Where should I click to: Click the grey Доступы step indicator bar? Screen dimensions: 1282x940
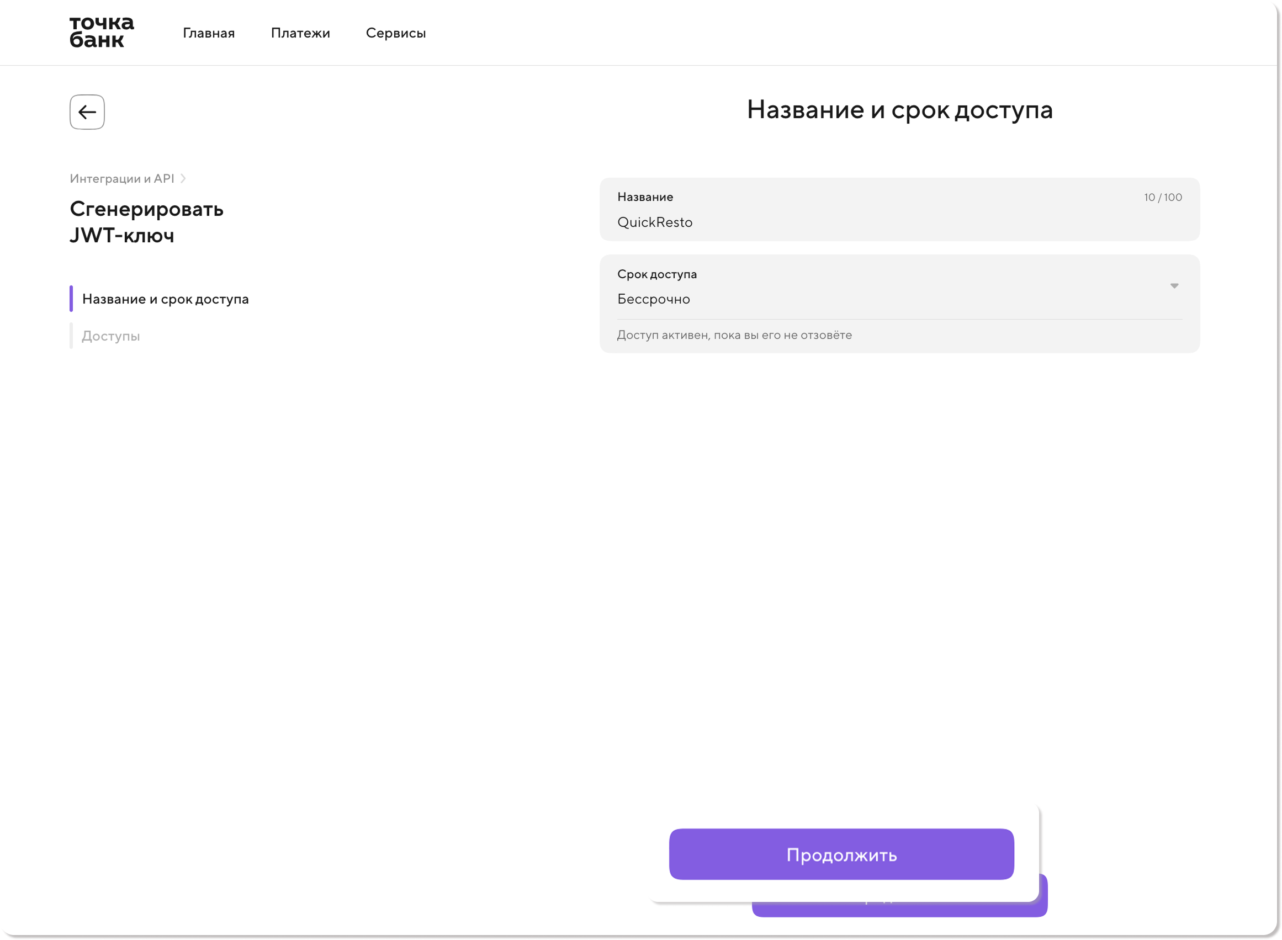(x=71, y=336)
